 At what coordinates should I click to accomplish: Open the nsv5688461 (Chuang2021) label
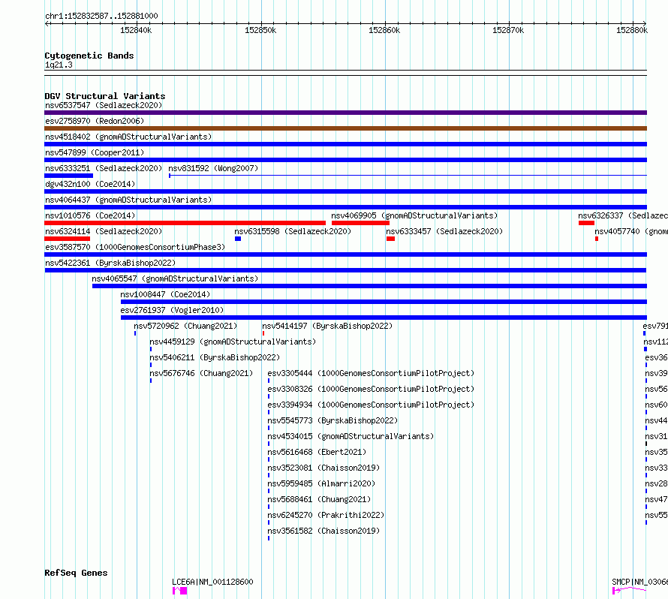319,499
